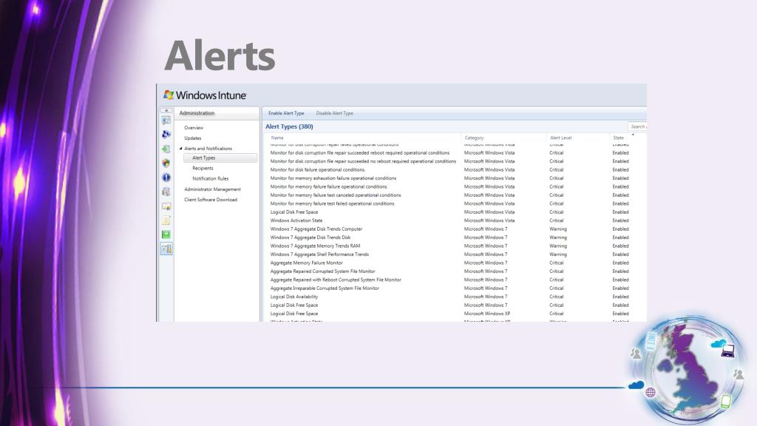Select 'memory failure test failed' alert row
The height and width of the screenshot is (426, 757).
pos(454,203)
